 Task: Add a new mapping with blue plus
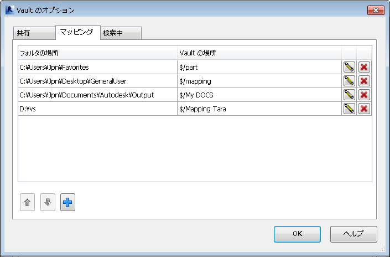(x=67, y=202)
